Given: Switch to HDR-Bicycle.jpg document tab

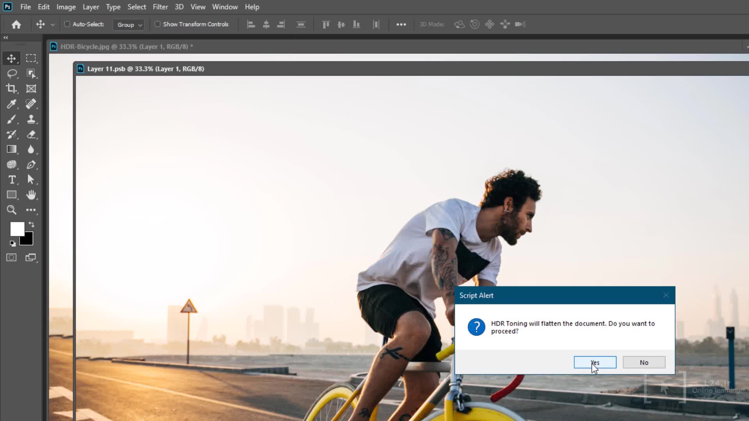Looking at the screenshot, I should [124, 47].
